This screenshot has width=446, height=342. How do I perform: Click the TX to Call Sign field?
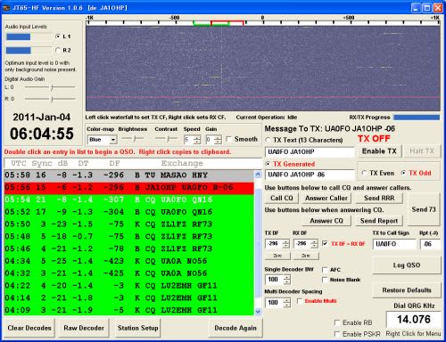pyautogui.click(x=394, y=244)
